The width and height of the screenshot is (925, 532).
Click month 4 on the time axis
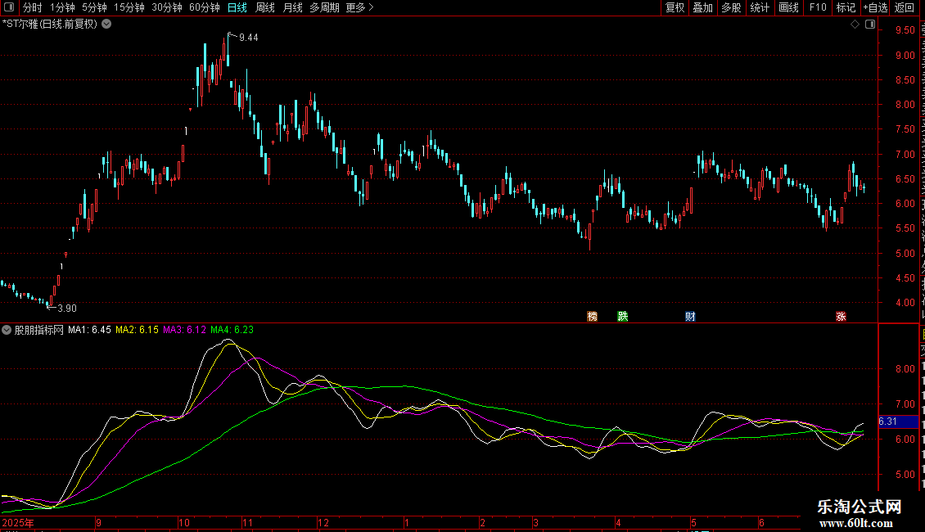click(x=618, y=522)
